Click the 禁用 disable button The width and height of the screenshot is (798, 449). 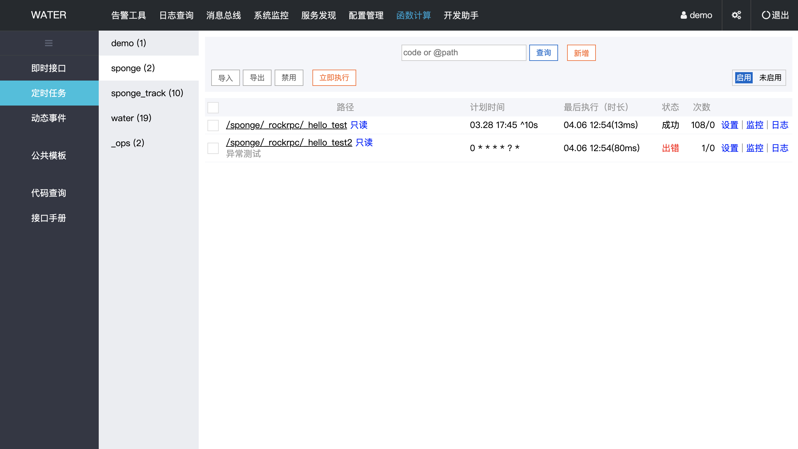pos(289,77)
